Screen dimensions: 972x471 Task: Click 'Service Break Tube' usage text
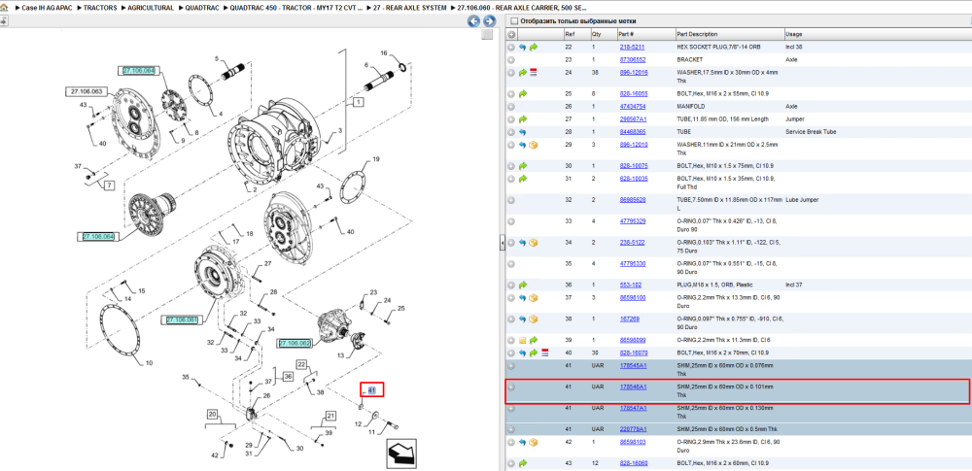point(811,132)
